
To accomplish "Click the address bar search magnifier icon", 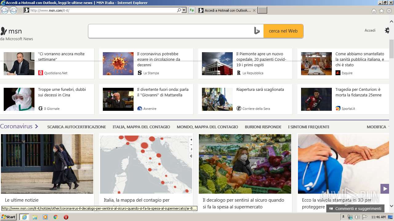I will click(179, 10).
